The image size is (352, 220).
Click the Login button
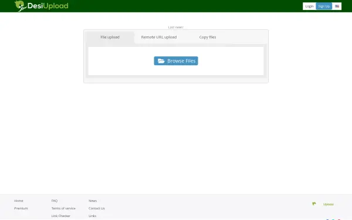point(309,6)
